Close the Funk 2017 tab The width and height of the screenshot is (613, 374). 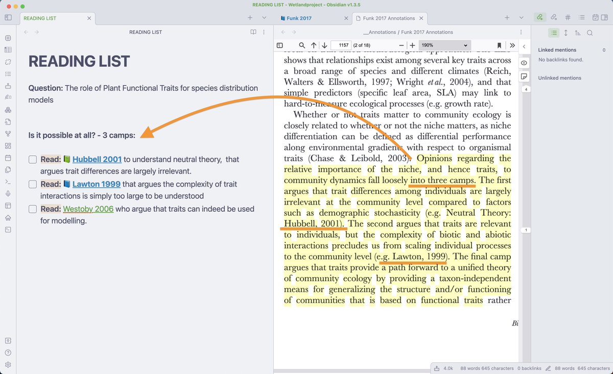click(345, 18)
